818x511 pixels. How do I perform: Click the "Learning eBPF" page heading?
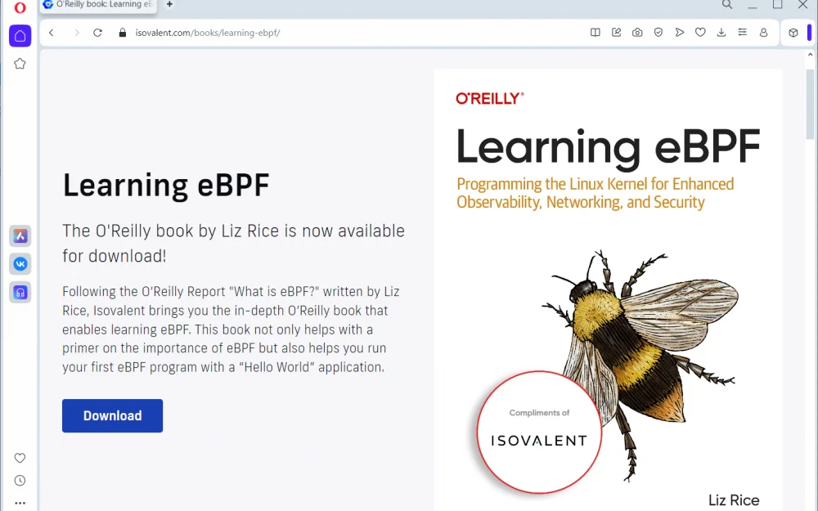pyautogui.click(x=166, y=185)
